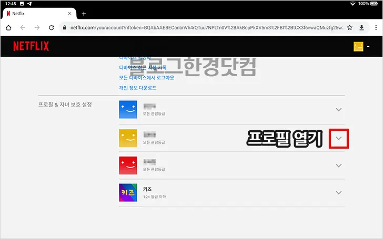
Task: Expand the blue avatar profile row
Action: coord(339,109)
